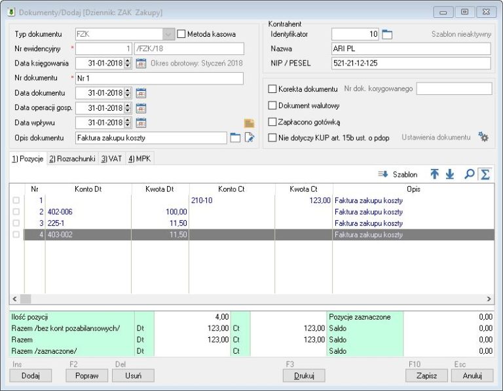
Task: Click Nr ewidencyjny number field
Action: [104, 48]
